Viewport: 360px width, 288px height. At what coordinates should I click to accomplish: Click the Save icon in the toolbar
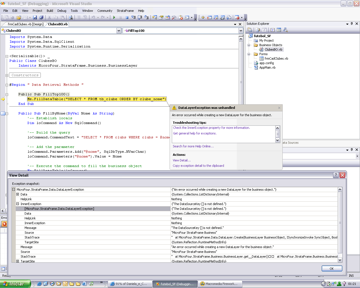[x=35, y=17]
